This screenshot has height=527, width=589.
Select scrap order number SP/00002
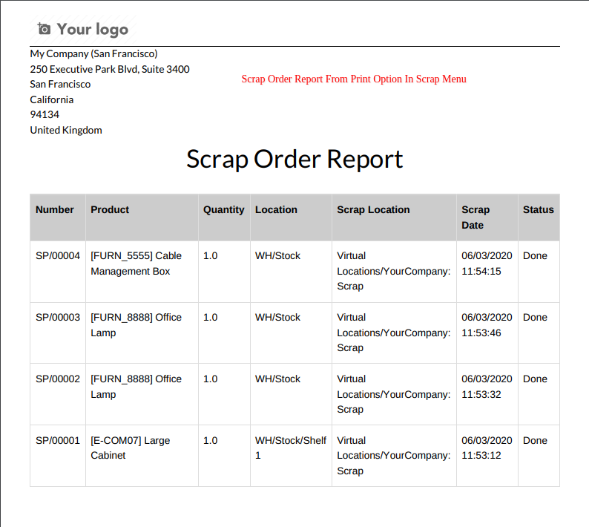pos(58,379)
